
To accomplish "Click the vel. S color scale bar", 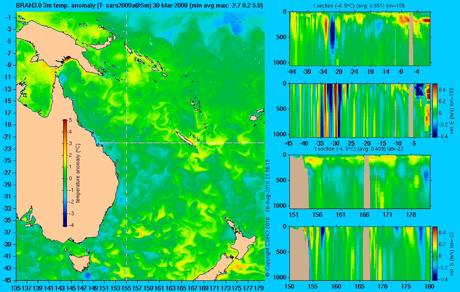I will 435,253.
